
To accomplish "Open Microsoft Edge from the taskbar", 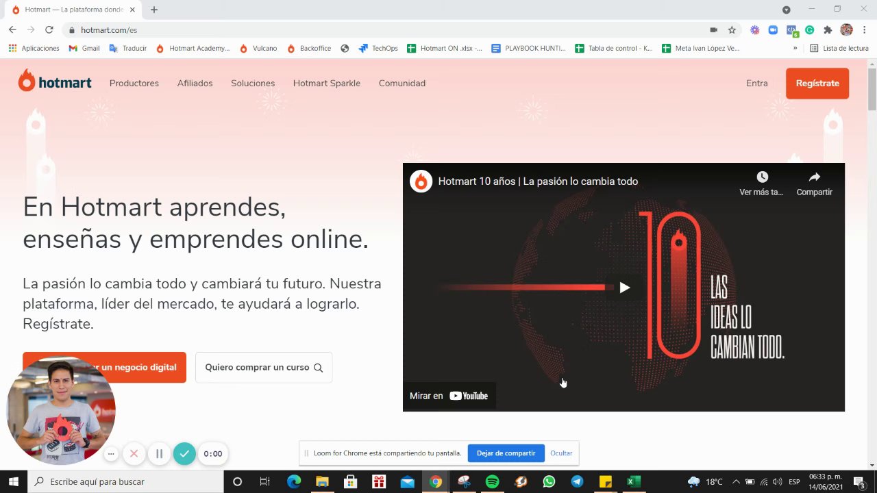I will coord(294,482).
